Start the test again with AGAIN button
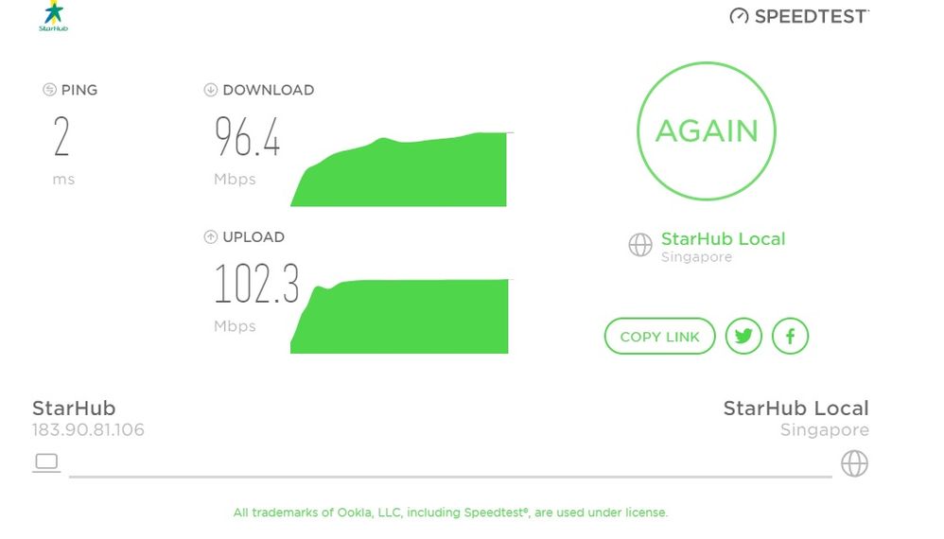This screenshot has width=944, height=539. 707,130
